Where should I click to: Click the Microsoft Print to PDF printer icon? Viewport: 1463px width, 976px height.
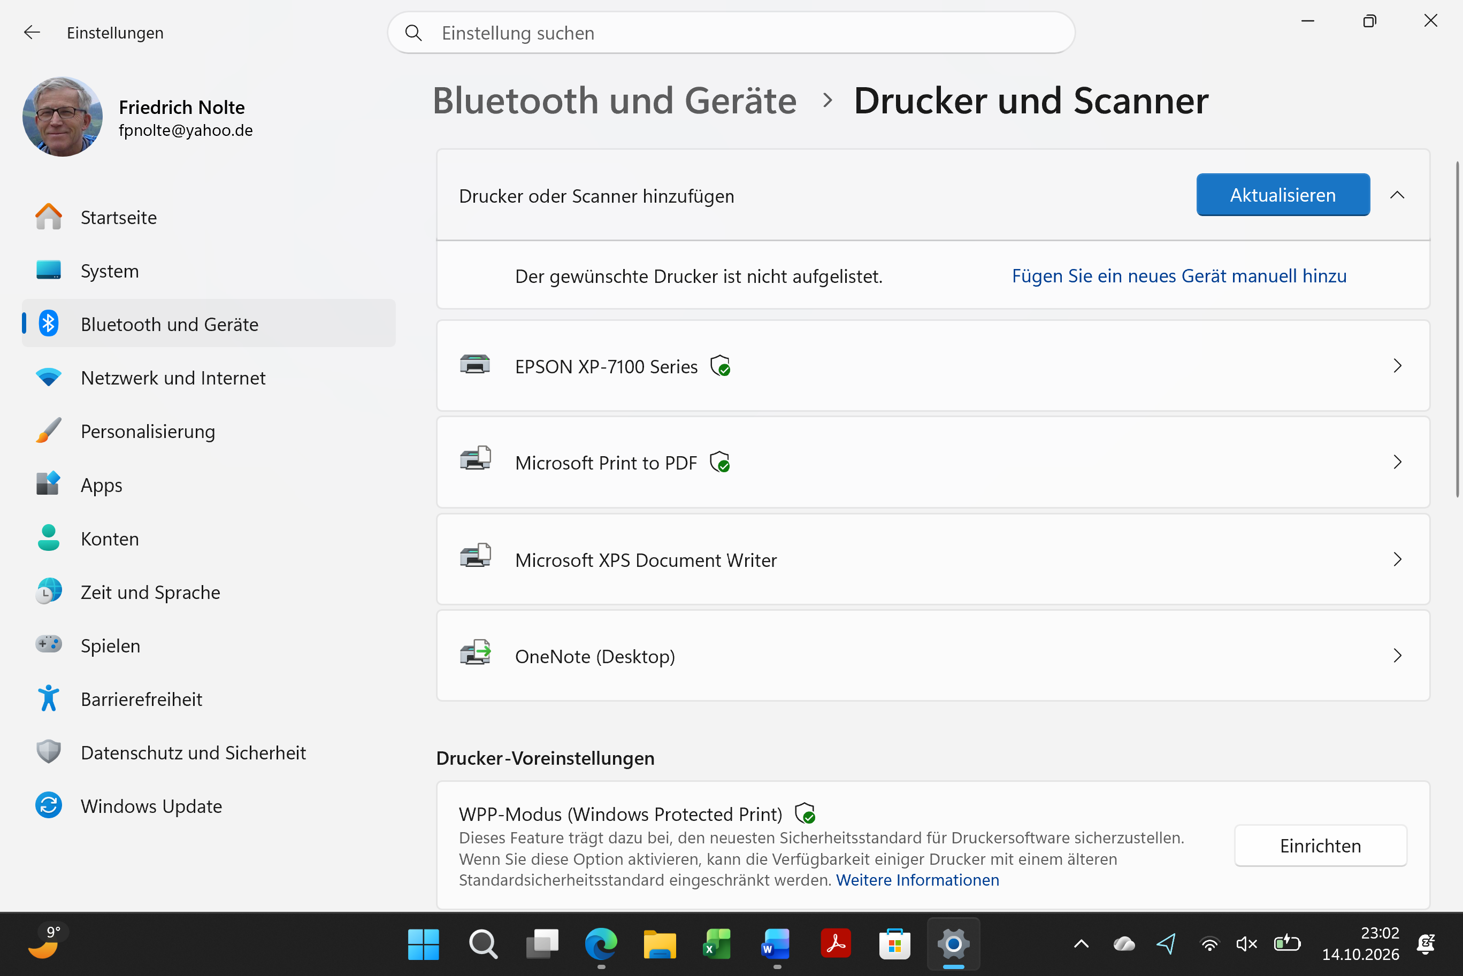click(x=475, y=459)
